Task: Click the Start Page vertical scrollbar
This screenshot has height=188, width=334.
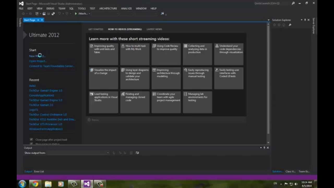Action: point(269,83)
